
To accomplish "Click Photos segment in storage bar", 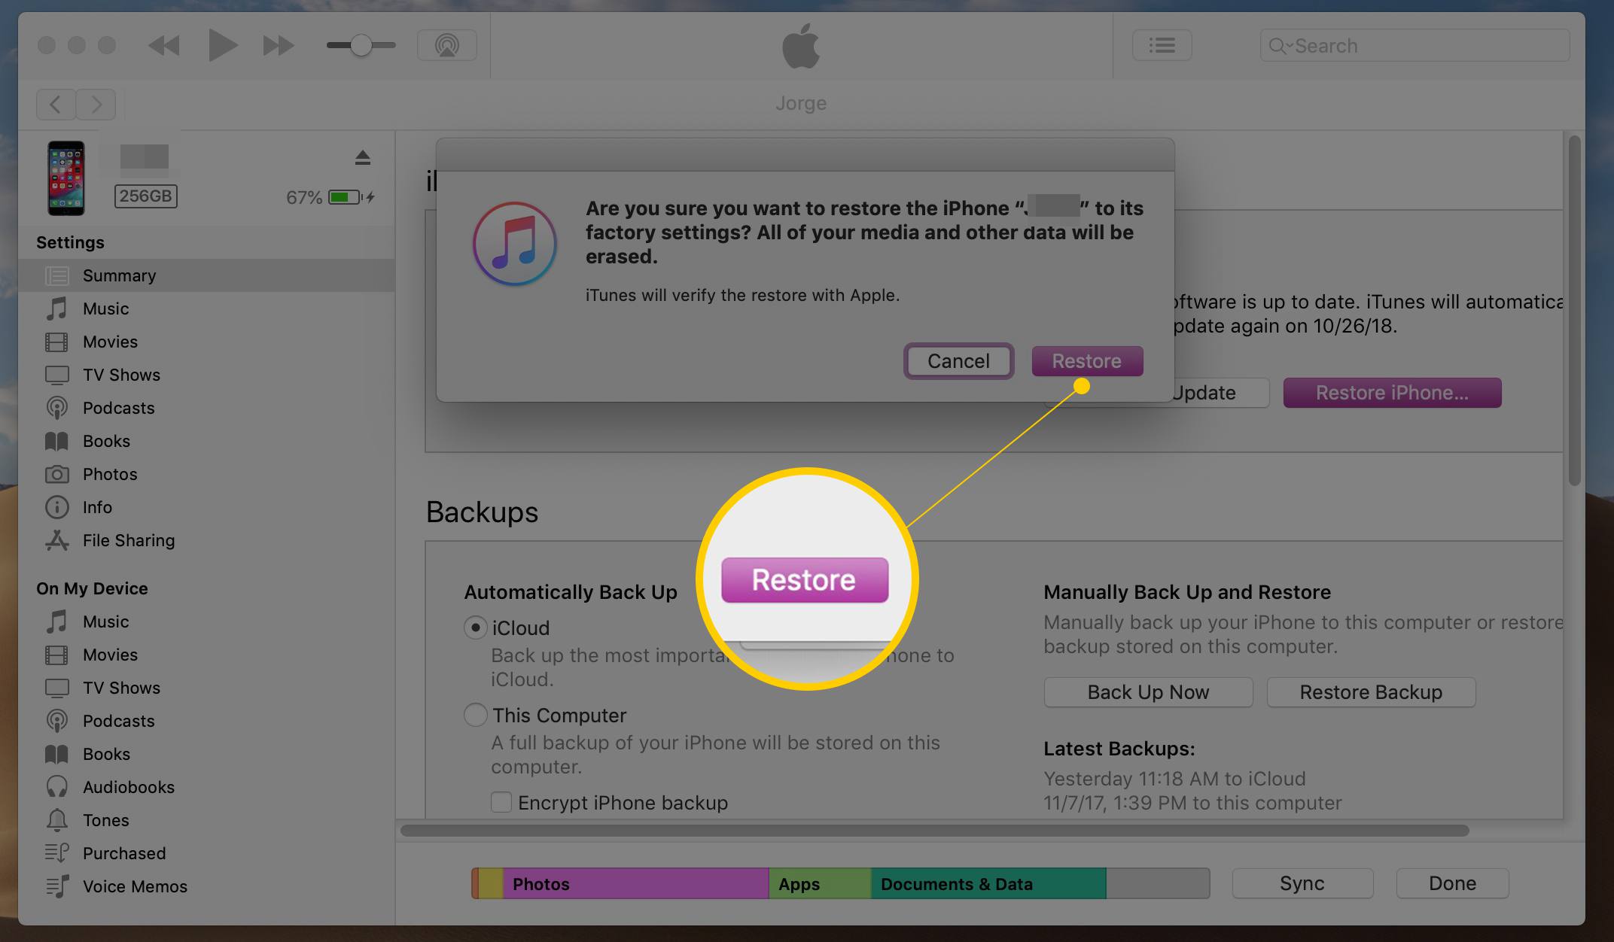I will tap(635, 883).
